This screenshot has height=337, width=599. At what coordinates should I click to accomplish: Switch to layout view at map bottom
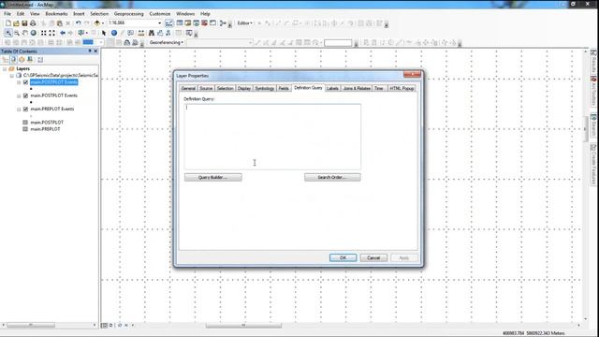110,326
